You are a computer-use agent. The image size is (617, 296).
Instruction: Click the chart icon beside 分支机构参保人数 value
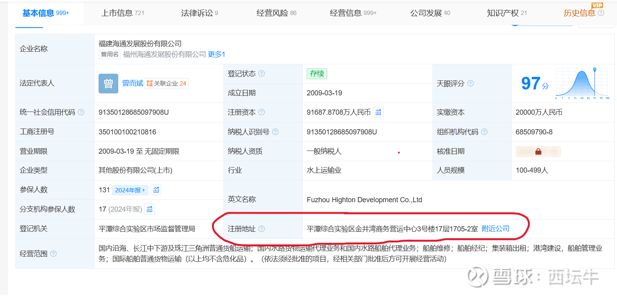[149, 209]
